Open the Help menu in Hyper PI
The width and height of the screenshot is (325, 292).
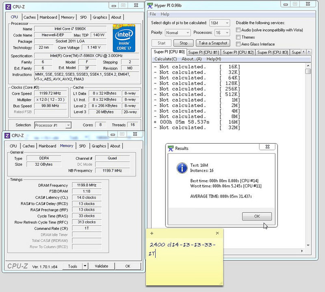click(165, 14)
